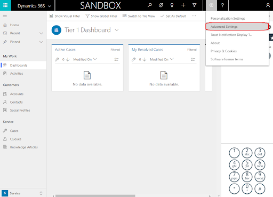This screenshot has height=197, width=273.
Task: Open Accounts in sidebar
Action: pos(23,94)
